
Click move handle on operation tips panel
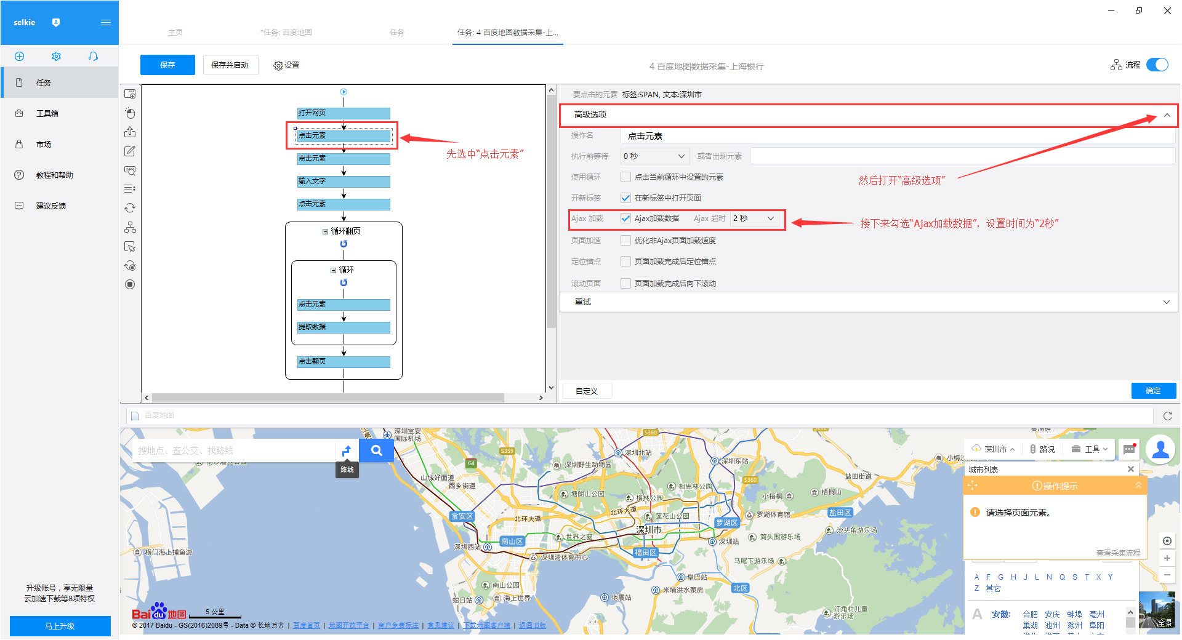pos(973,486)
